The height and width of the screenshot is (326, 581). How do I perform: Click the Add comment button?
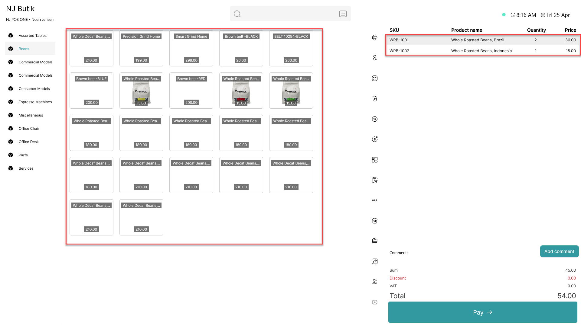click(559, 251)
